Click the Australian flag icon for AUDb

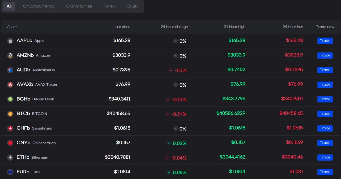coord(10,70)
